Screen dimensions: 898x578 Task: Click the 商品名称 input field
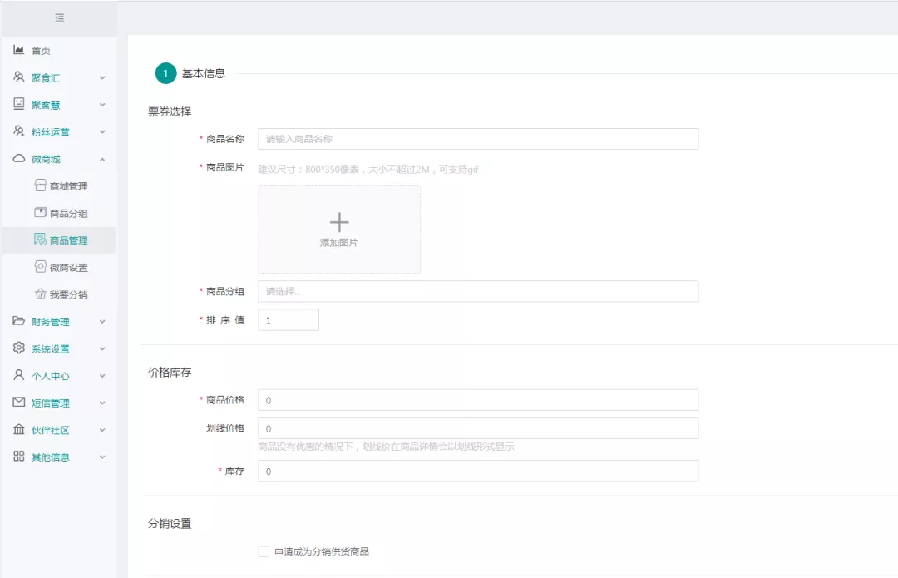coord(478,139)
